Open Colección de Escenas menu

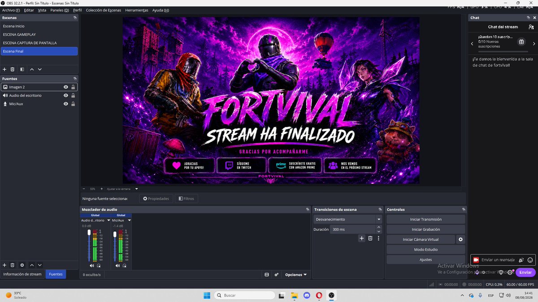coord(103,10)
